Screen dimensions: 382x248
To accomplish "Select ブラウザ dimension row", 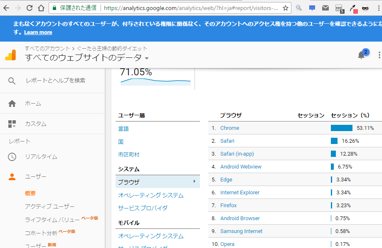I will tap(158, 182).
